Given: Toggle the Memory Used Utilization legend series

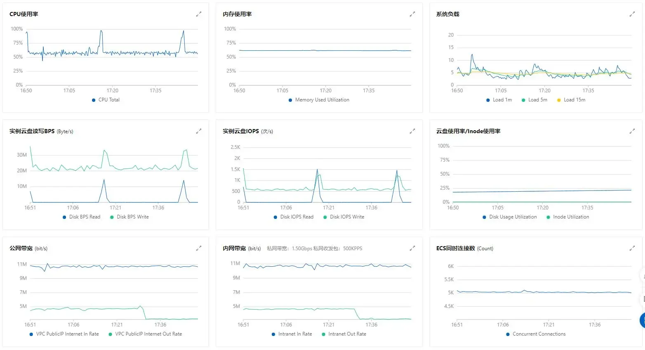Looking at the screenshot, I should [319, 100].
